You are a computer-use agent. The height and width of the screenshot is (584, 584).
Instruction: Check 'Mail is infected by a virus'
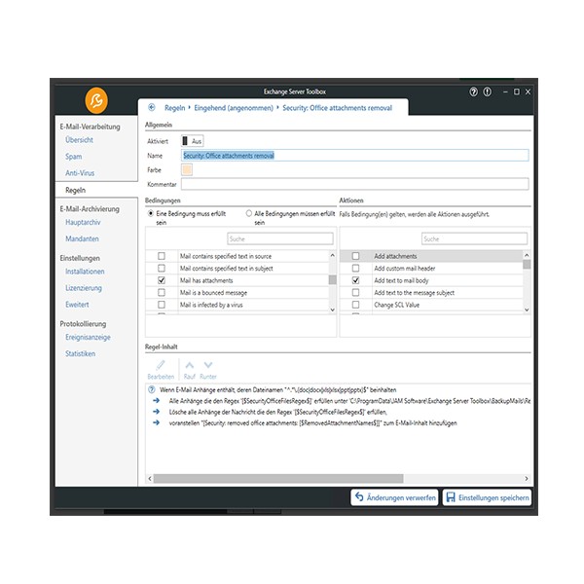click(x=162, y=305)
